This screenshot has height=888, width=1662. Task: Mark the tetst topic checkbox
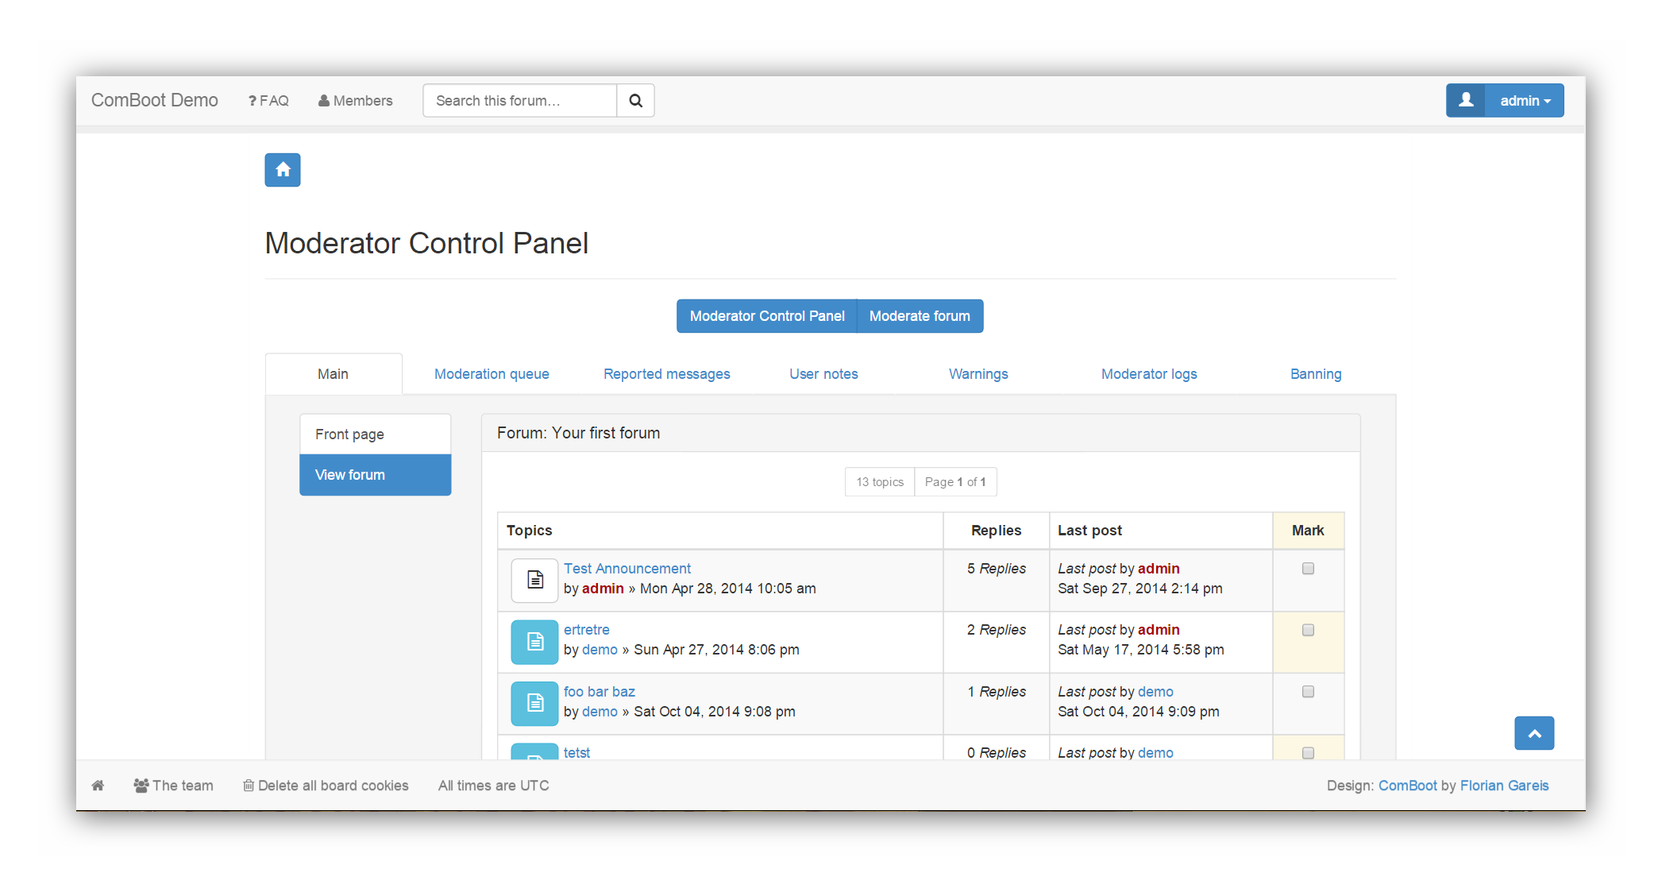pyautogui.click(x=1308, y=752)
